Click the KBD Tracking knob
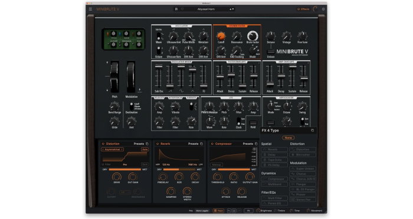413x219 pixels. click(x=237, y=50)
